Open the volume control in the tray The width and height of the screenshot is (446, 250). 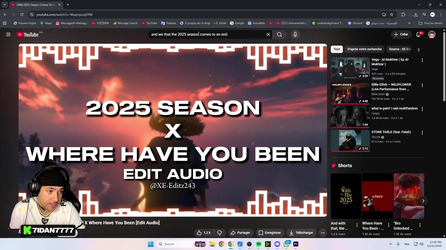pos(421,244)
